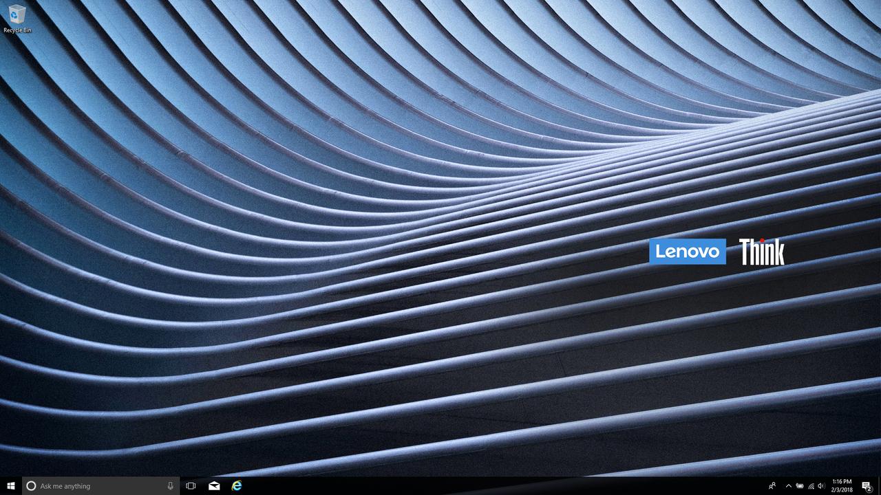Open Task View from the taskbar

tap(191, 486)
